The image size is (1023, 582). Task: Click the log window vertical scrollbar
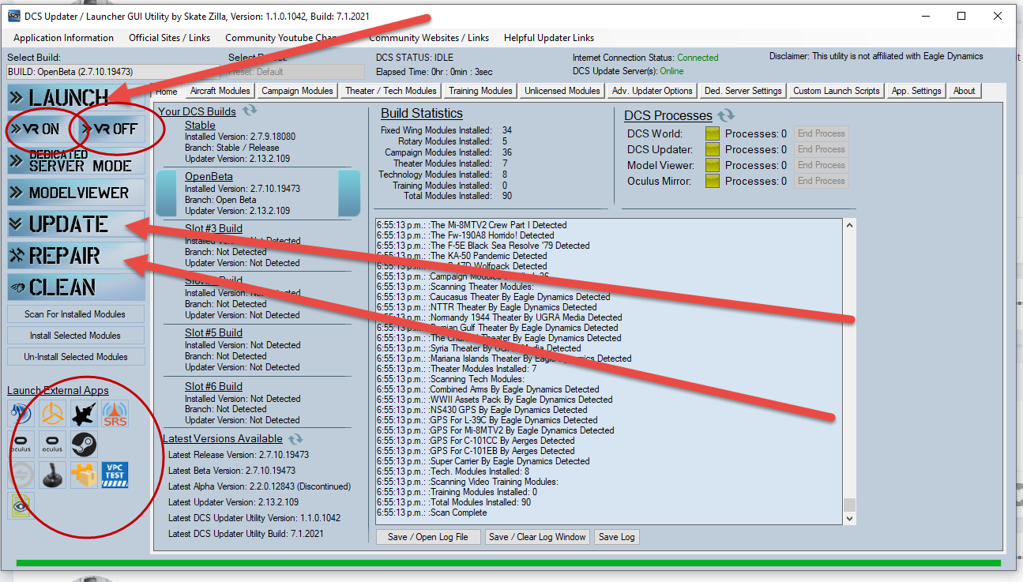tap(849, 371)
